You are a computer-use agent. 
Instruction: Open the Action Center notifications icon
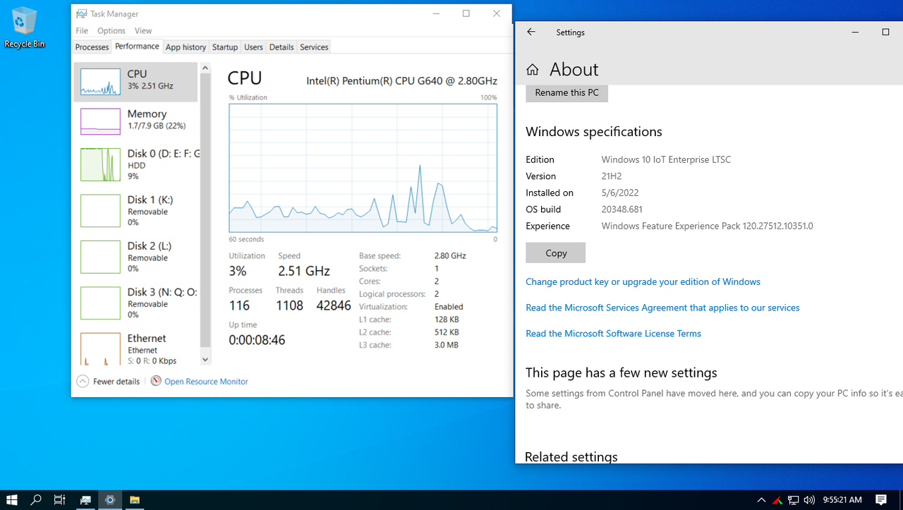coord(881,500)
